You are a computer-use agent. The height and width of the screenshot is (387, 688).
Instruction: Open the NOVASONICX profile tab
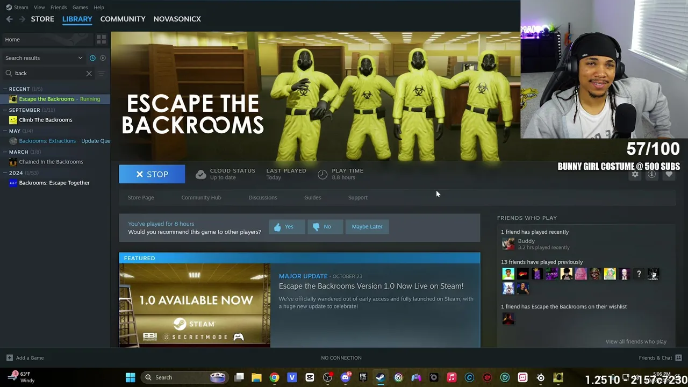pyautogui.click(x=177, y=19)
